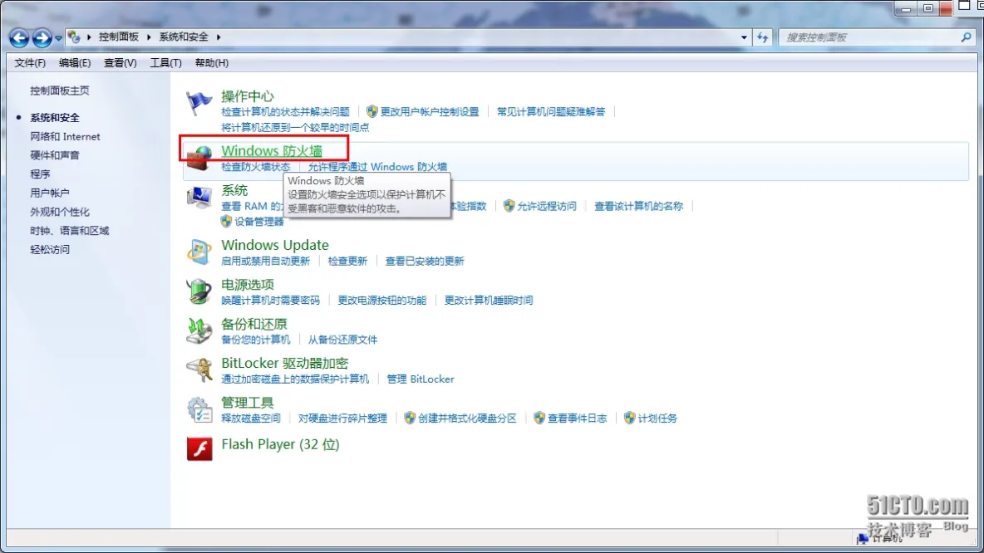Click 系统和安全 in the breadcrumb path
The width and height of the screenshot is (984, 553).
point(183,37)
